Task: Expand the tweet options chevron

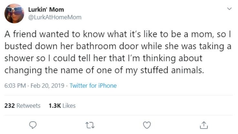Action: point(229,9)
